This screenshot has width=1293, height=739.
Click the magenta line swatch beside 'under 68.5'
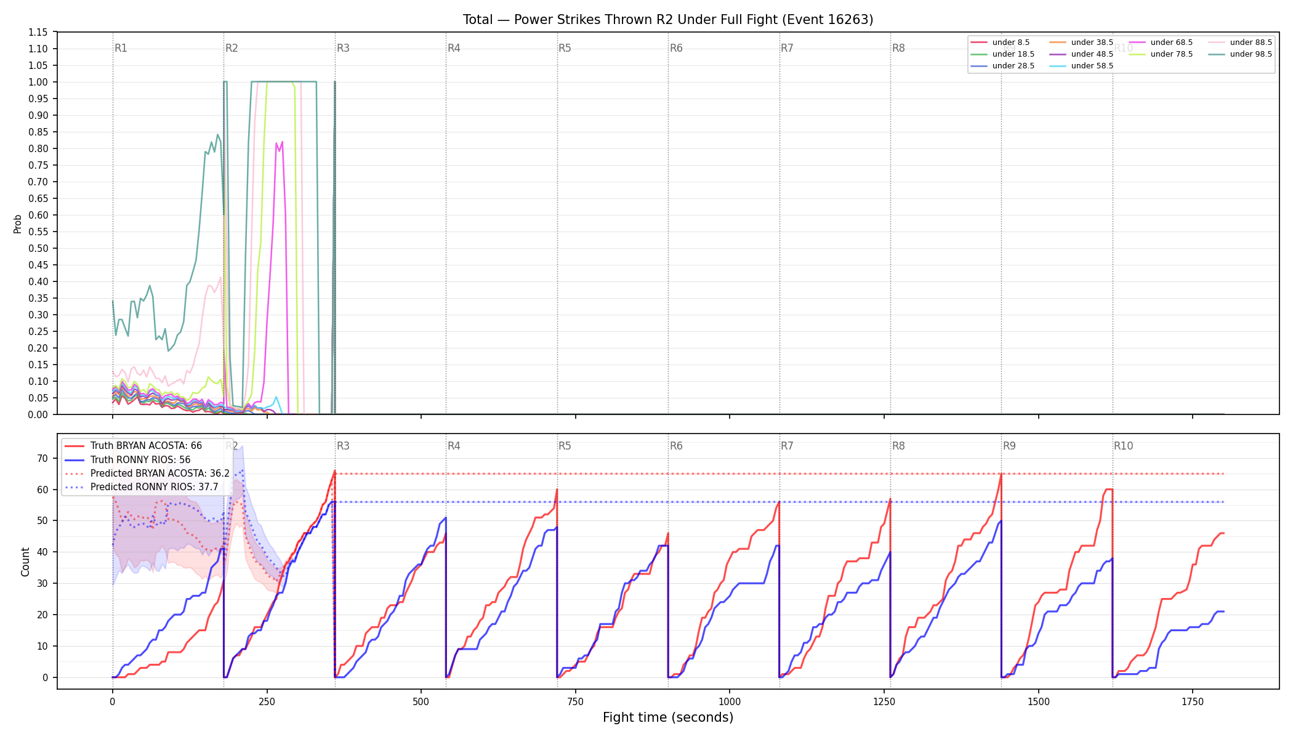pos(1138,42)
